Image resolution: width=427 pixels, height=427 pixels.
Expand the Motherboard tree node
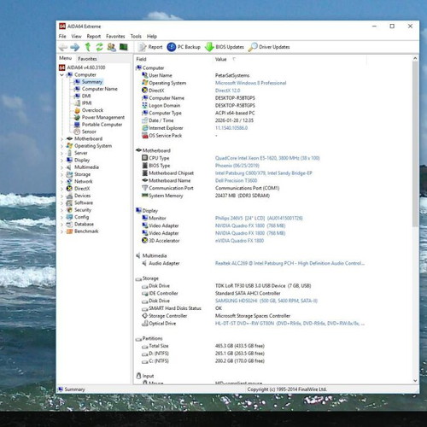[x=61, y=139]
